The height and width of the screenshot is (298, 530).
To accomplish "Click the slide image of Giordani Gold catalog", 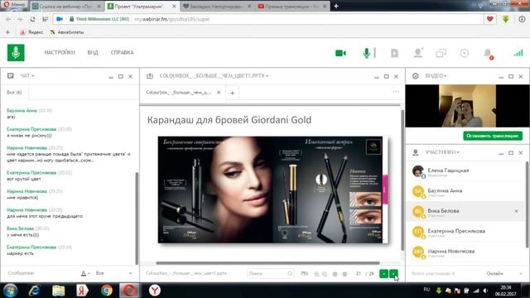I will pos(273,190).
